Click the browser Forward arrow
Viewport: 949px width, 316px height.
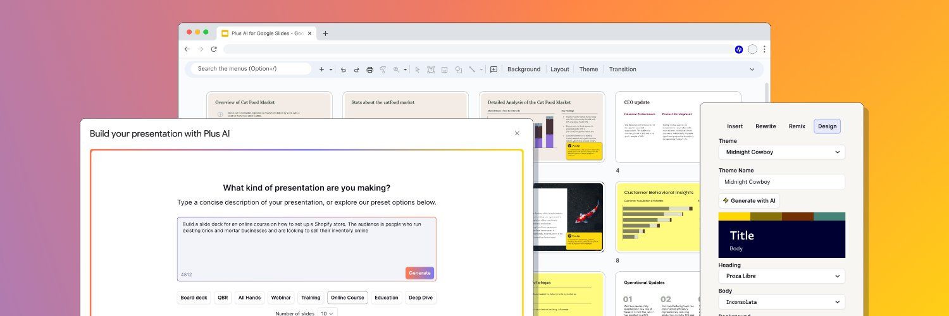(201, 49)
